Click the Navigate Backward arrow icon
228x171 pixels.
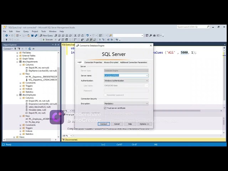pos(6,36)
